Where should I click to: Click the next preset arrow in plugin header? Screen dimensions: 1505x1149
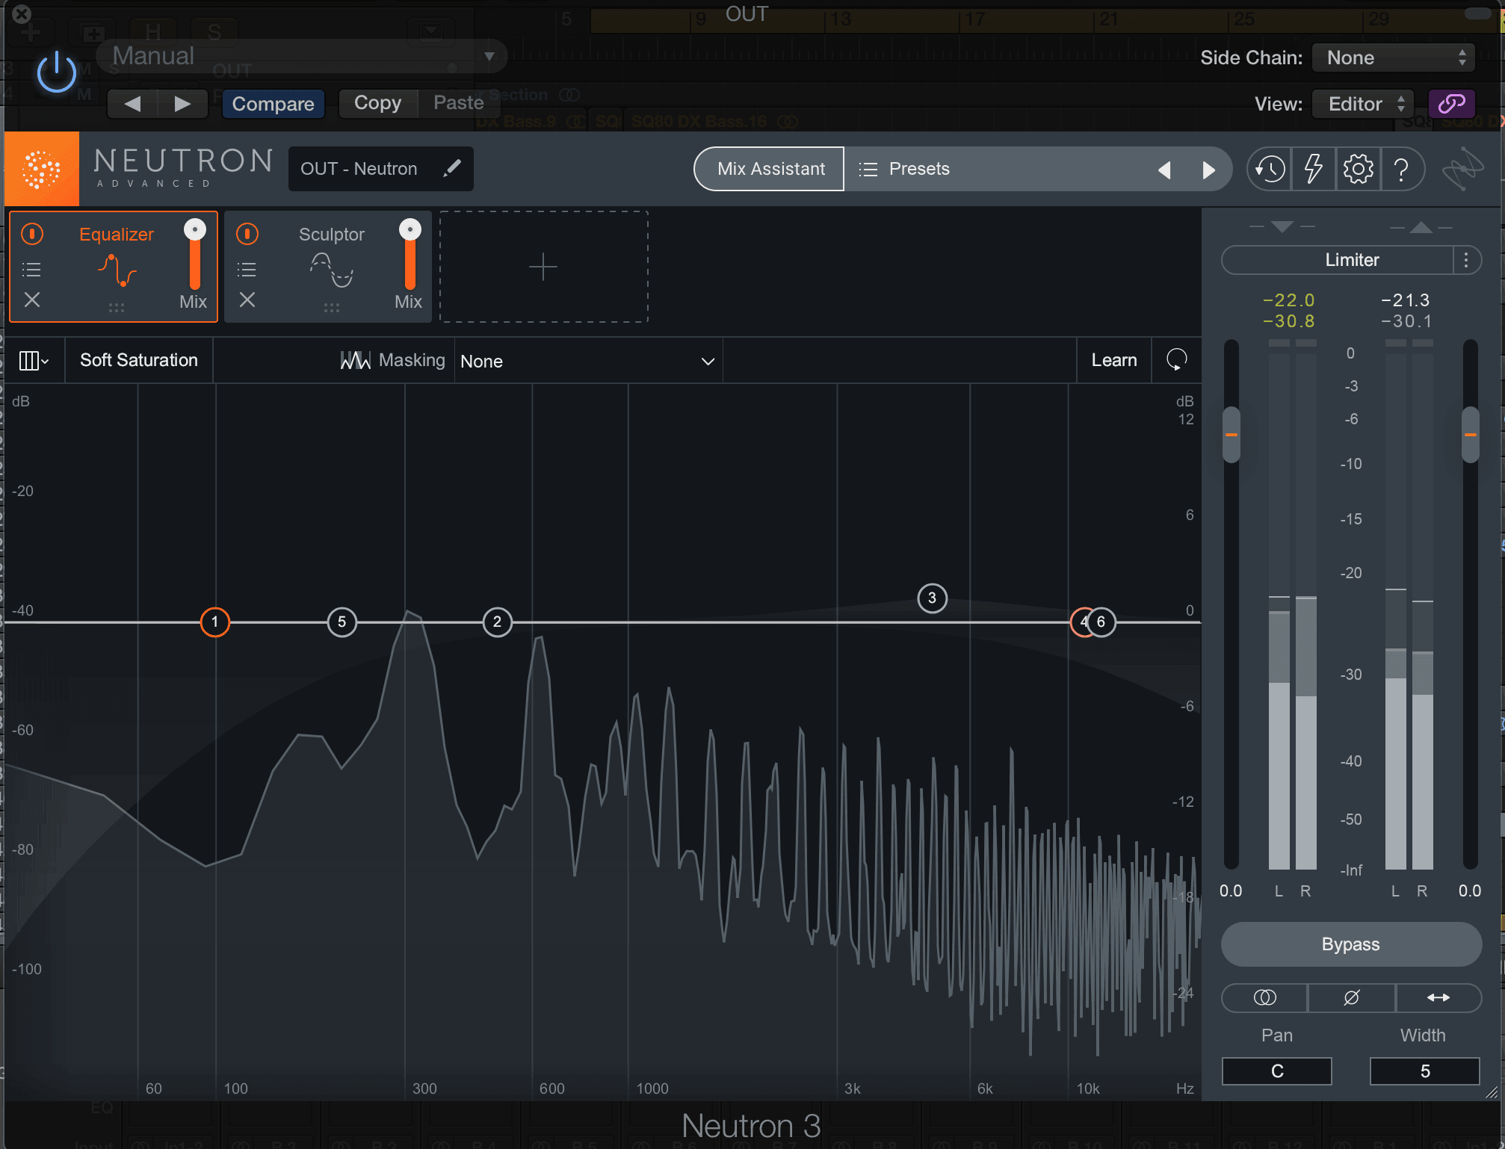(182, 103)
